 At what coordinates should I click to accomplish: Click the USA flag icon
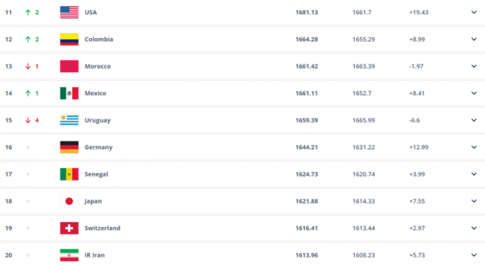coord(69,12)
